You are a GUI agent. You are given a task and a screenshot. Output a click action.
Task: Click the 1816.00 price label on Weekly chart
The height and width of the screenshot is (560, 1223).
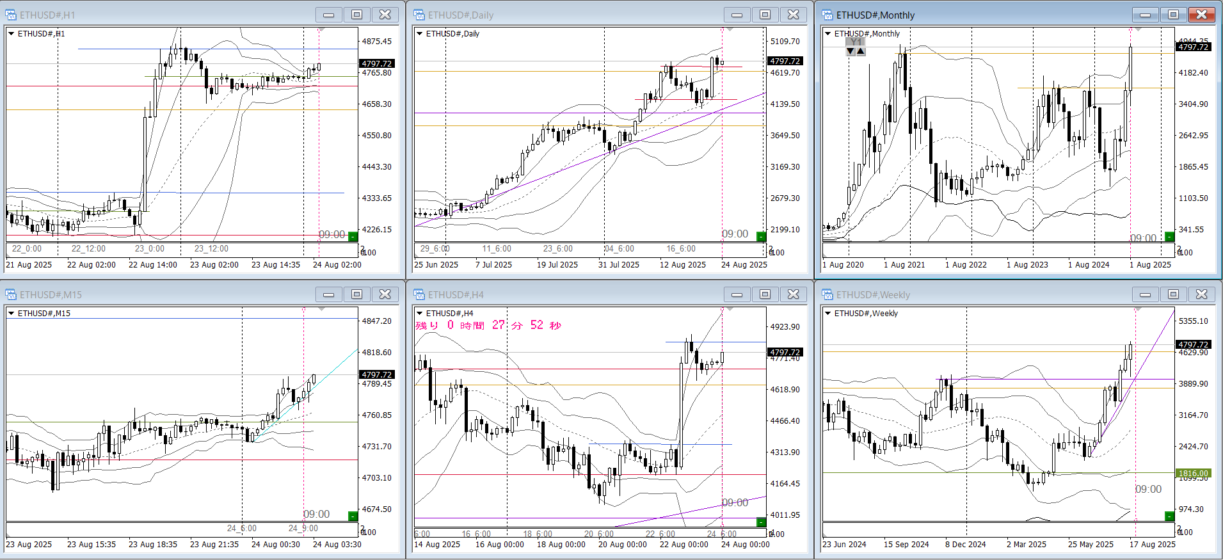(x=1193, y=474)
